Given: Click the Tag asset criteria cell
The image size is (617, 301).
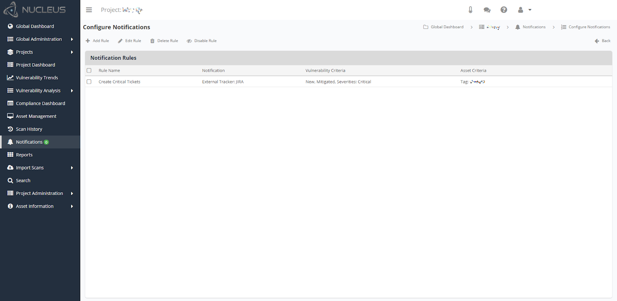Looking at the screenshot, I should [473, 82].
